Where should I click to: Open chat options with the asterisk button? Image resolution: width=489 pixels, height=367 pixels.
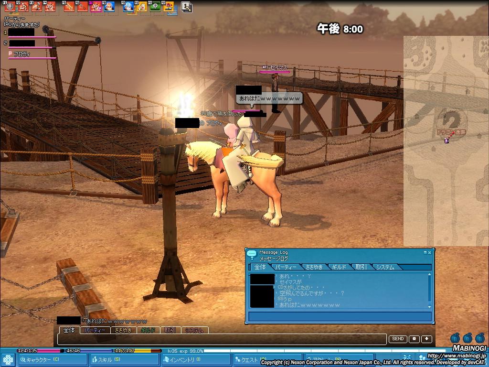coord(414,339)
